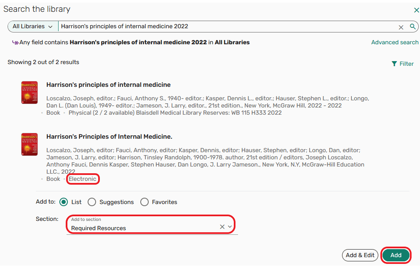Open the electronic Harrison's Principles title
This screenshot has height=266, width=420.
pos(109,137)
